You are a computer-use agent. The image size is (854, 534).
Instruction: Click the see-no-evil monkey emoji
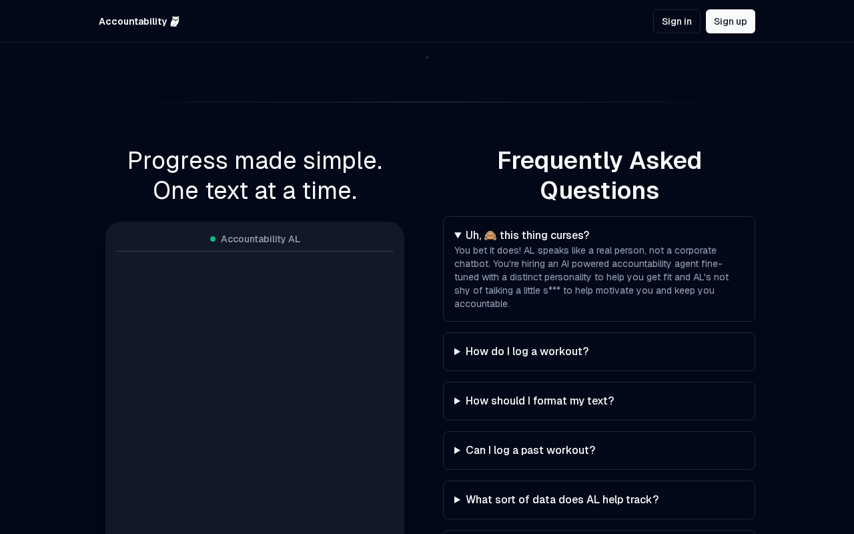[x=490, y=235]
